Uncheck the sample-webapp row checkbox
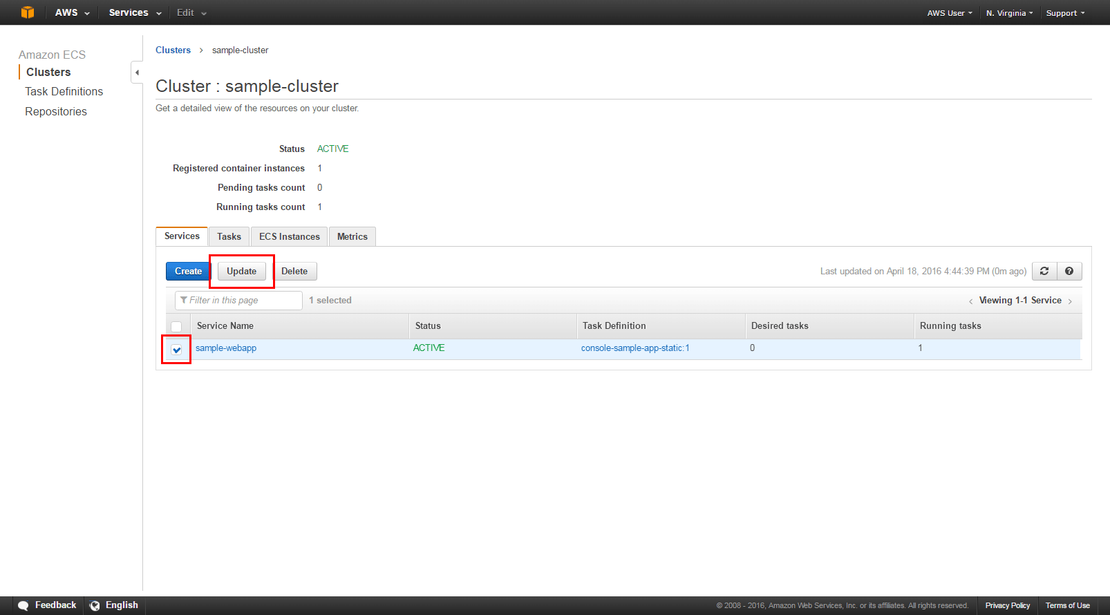 (x=176, y=350)
